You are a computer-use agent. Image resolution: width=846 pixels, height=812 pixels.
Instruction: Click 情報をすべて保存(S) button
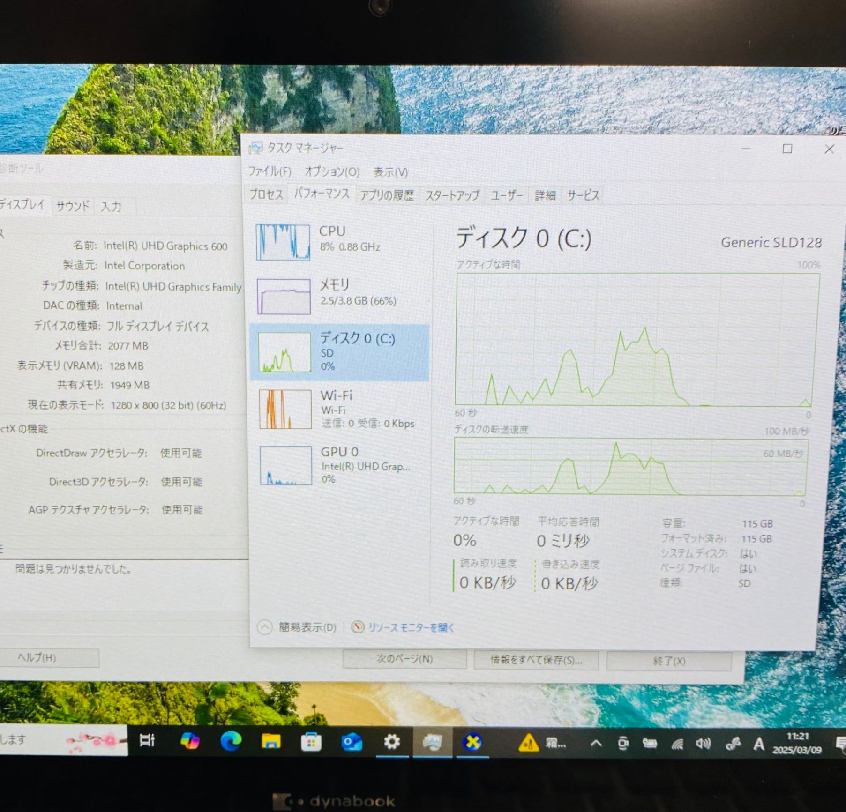(x=536, y=660)
